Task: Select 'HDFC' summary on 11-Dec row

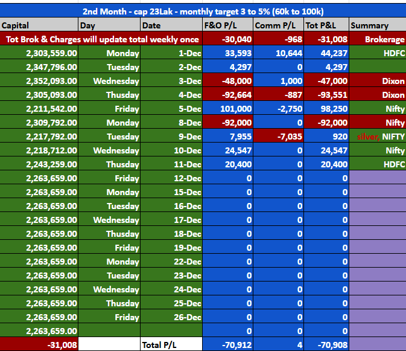Action: 378,164
